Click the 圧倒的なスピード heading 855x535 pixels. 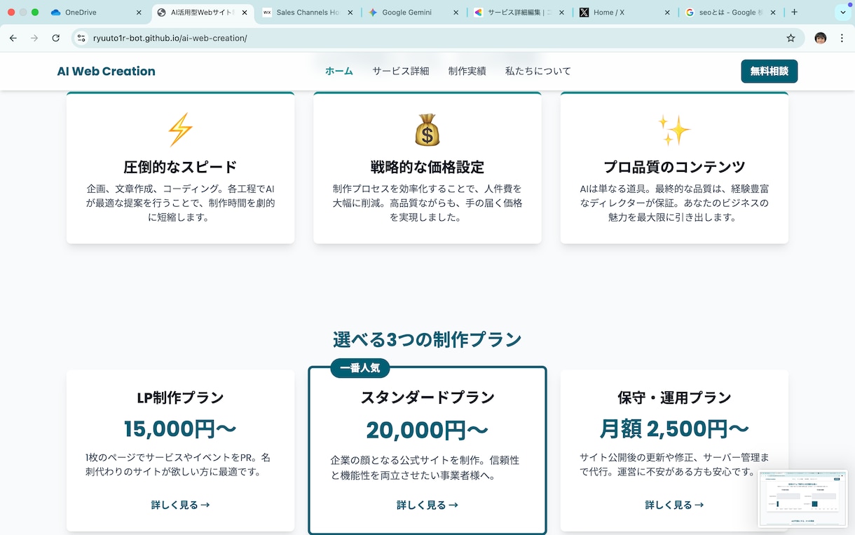[180, 167]
